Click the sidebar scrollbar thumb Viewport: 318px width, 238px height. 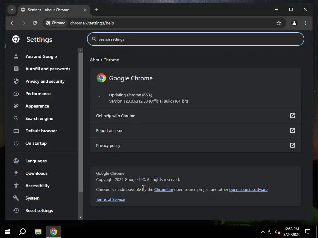[80, 122]
